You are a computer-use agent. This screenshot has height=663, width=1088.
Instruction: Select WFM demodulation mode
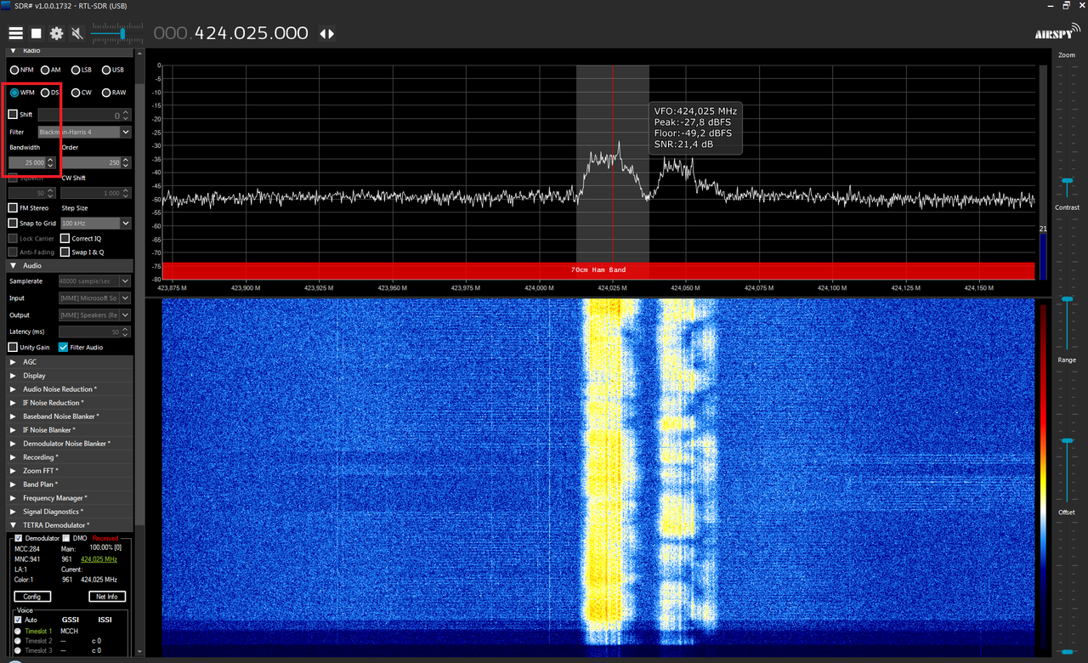(x=22, y=93)
